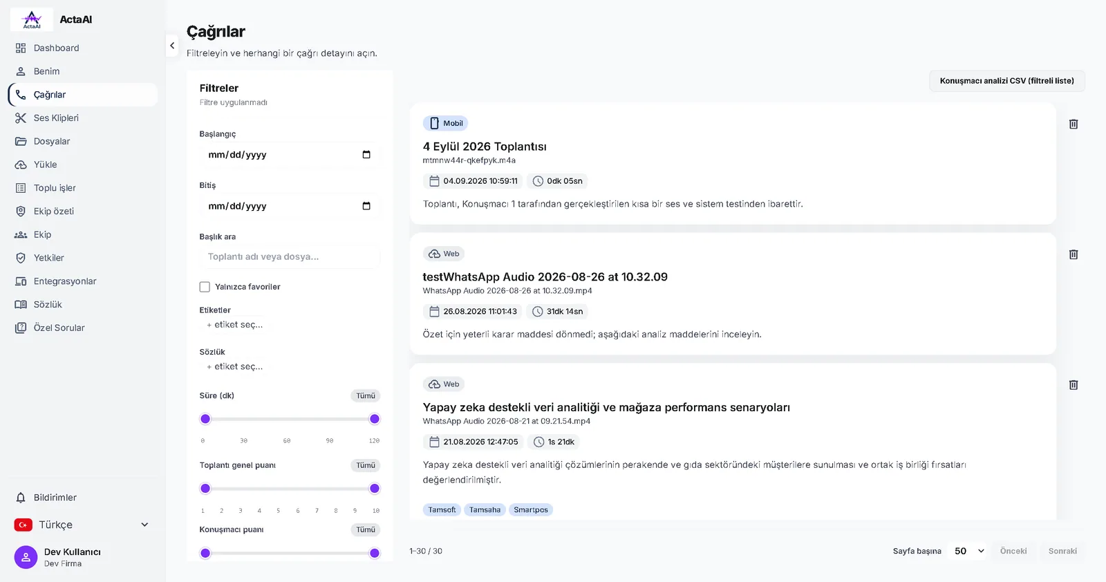Open the Yükle upload page
Image resolution: width=1106 pixels, height=582 pixels.
pos(83,165)
